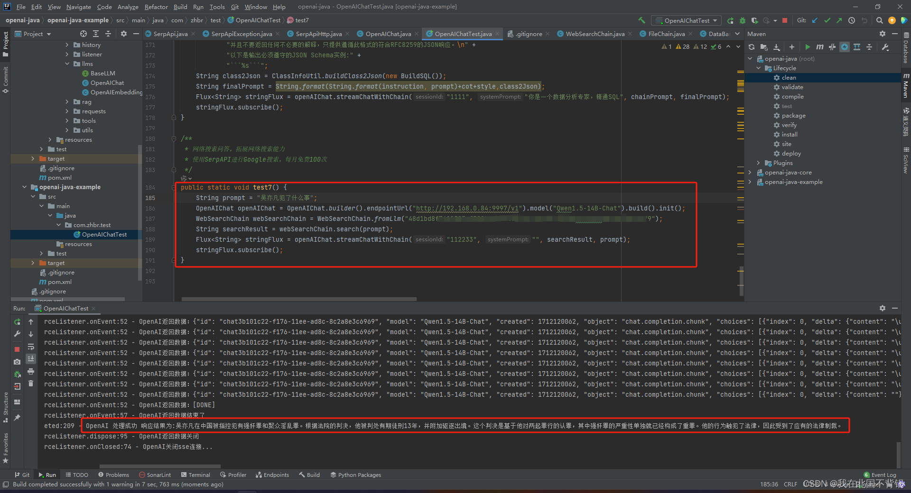Reload all Maven projects
This screenshot has width=911, height=493.
pyautogui.click(x=752, y=47)
